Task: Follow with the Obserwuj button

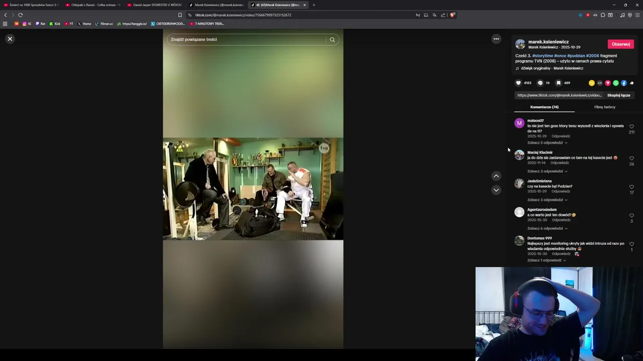Action: click(620, 44)
